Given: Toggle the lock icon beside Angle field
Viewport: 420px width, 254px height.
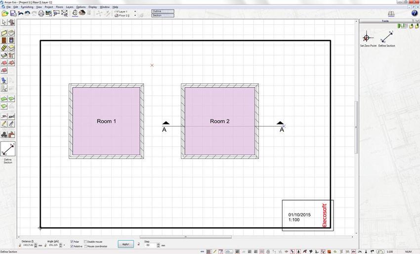Looking at the screenshot, I should (x=45, y=245).
